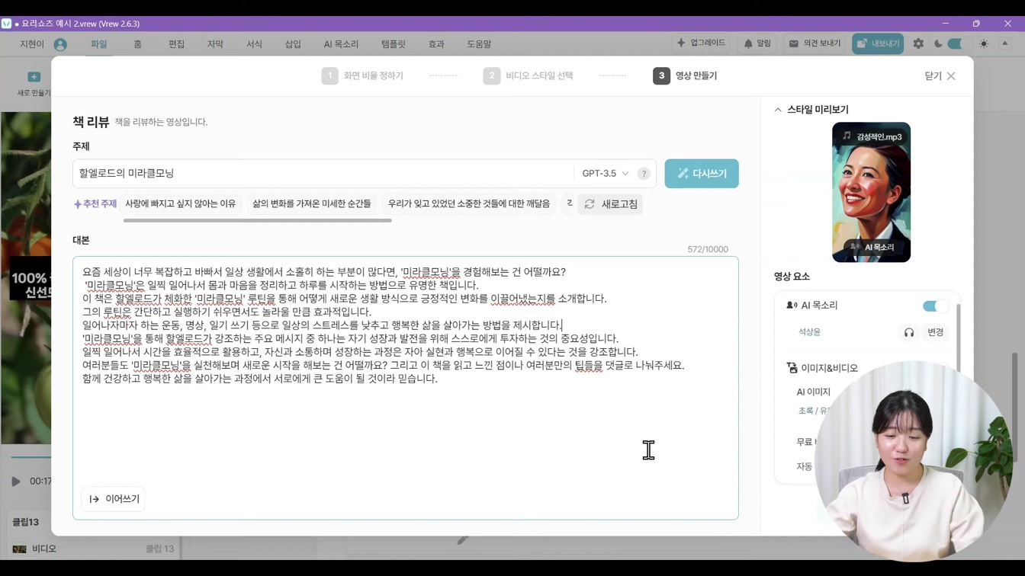The width and height of the screenshot is (1025, 576).
Task: Click the 추천 주제 sparkle label
Action: tap(95, 204)
